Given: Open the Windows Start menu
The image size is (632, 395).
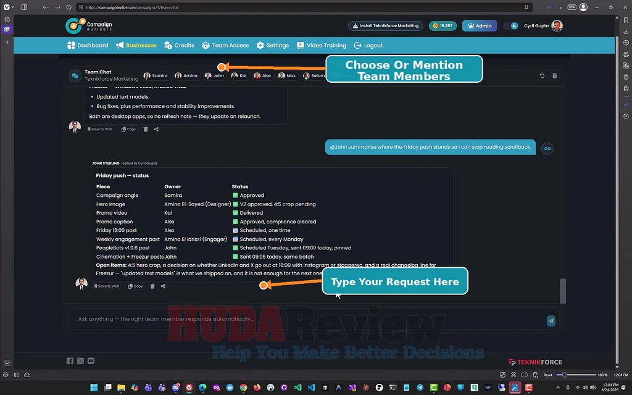Looking at the screenshot, I should pos(94,388).
